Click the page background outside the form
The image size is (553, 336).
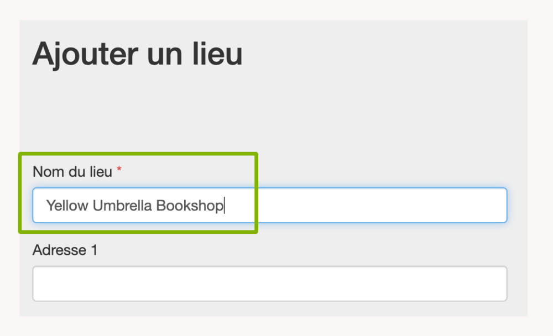point(540,166)
